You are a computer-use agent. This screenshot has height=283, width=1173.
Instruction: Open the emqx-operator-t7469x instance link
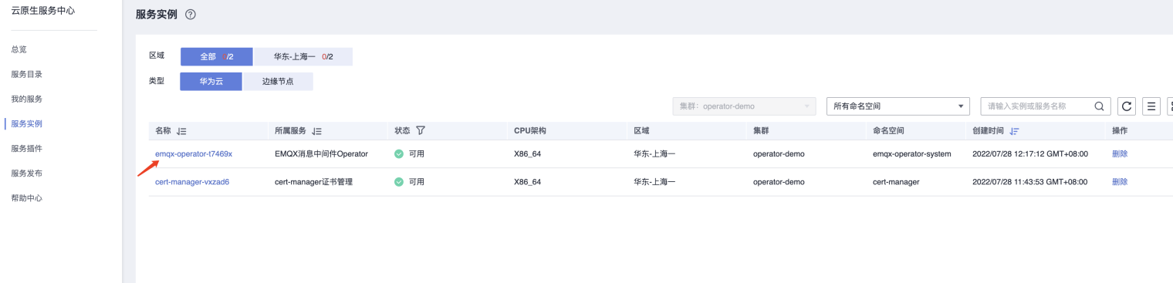pyautogui.click(x=194, y=153)
